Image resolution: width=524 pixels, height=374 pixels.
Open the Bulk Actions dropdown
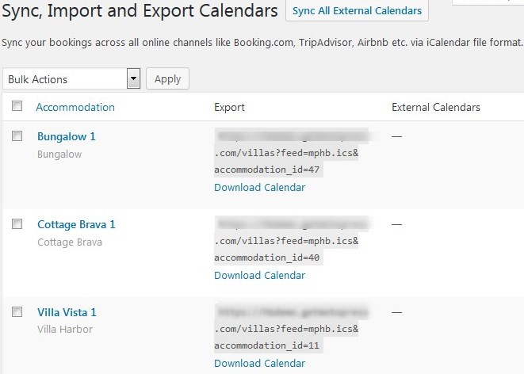click(x=71, y=78)
